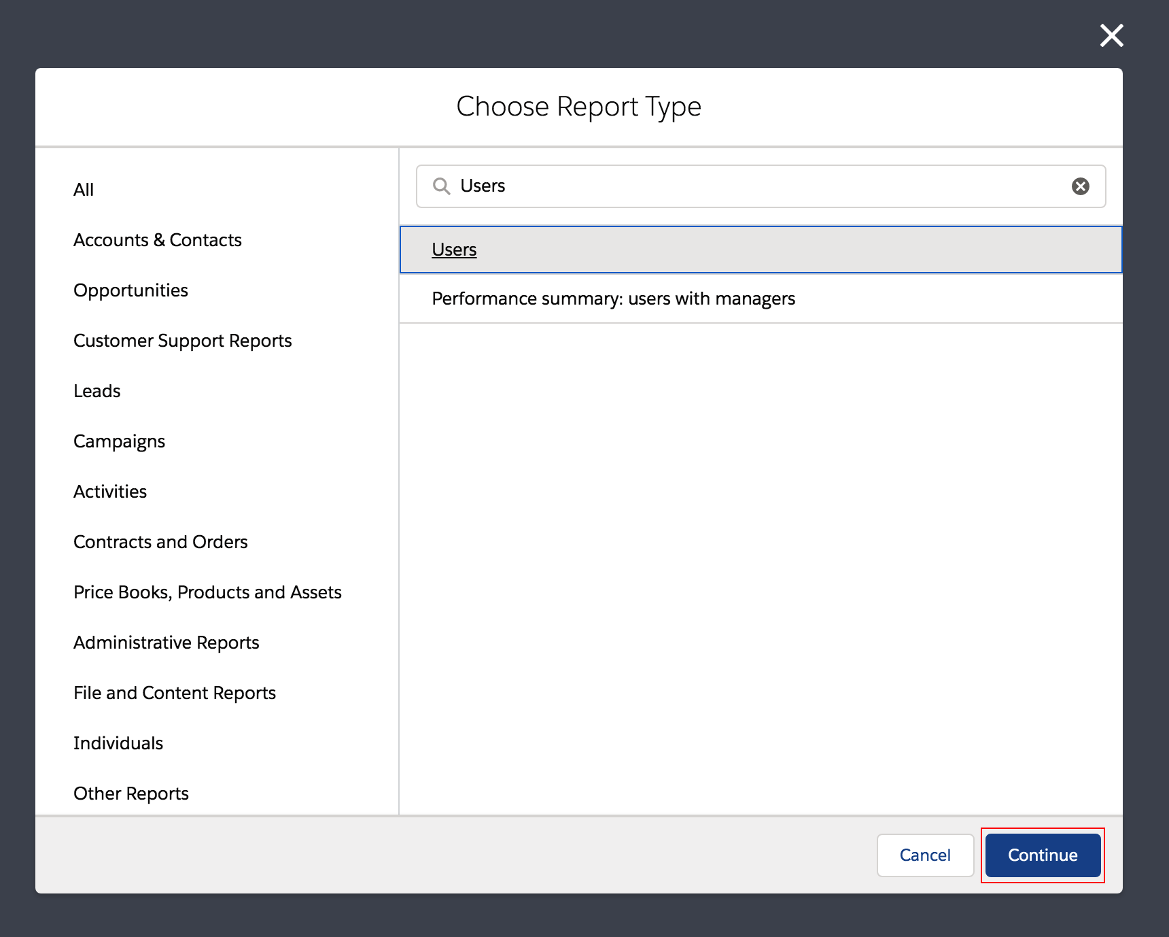The width and height of the screenshot is (1169, 937).
Task: Open Customer Support Reports category
Action: click(182, 341)
